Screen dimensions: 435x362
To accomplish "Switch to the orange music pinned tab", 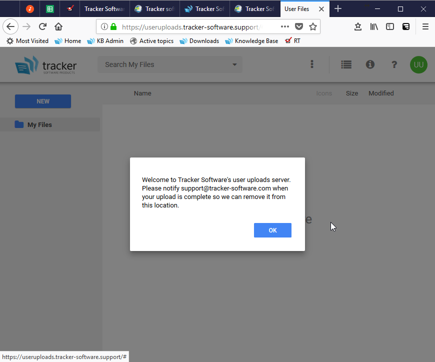I will 29,9.
